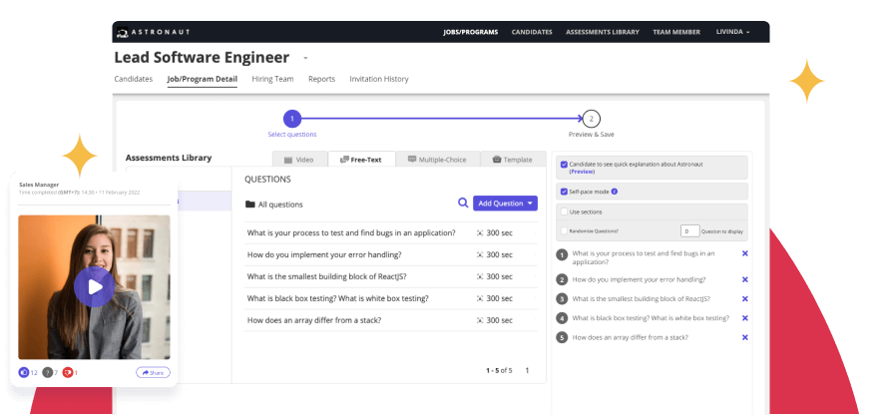Click the QUESTIONS heading
Viewport: 877px width, 415px height.
pyautogui.click(x=267, y=180)
